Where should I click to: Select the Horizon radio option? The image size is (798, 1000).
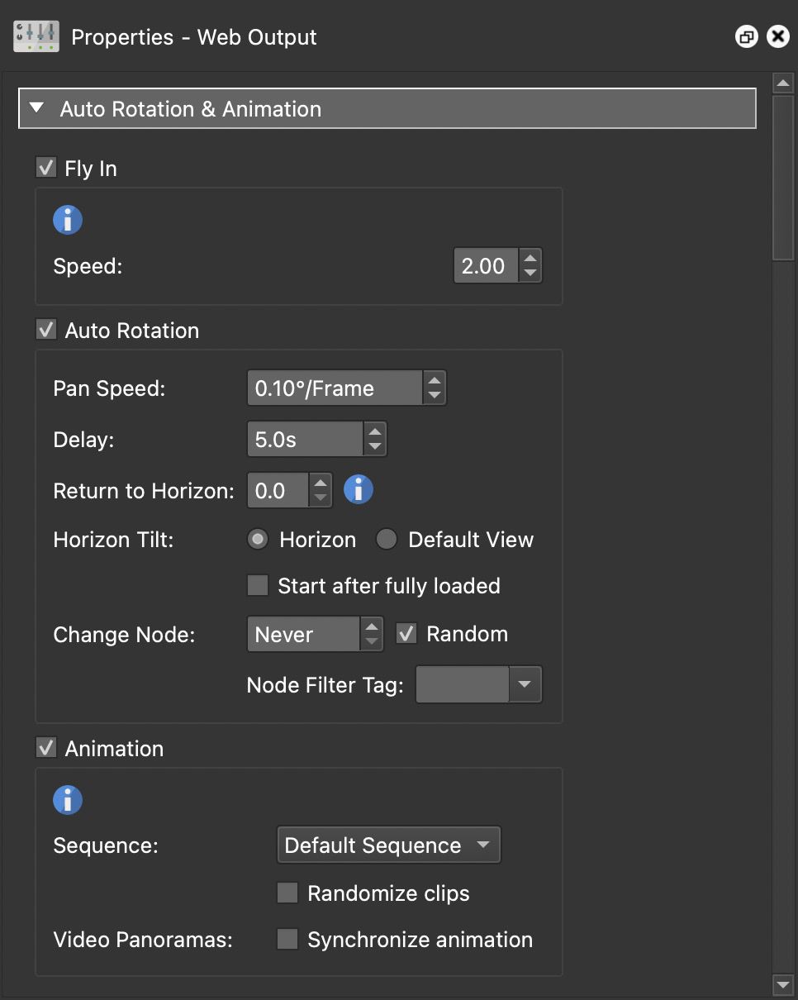257,539
